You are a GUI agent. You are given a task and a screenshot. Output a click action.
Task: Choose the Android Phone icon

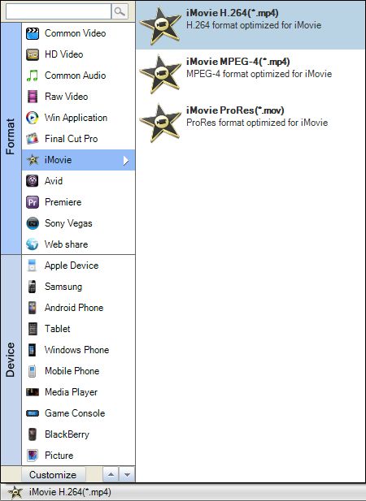pyautogui.click(x=32, y=308)
